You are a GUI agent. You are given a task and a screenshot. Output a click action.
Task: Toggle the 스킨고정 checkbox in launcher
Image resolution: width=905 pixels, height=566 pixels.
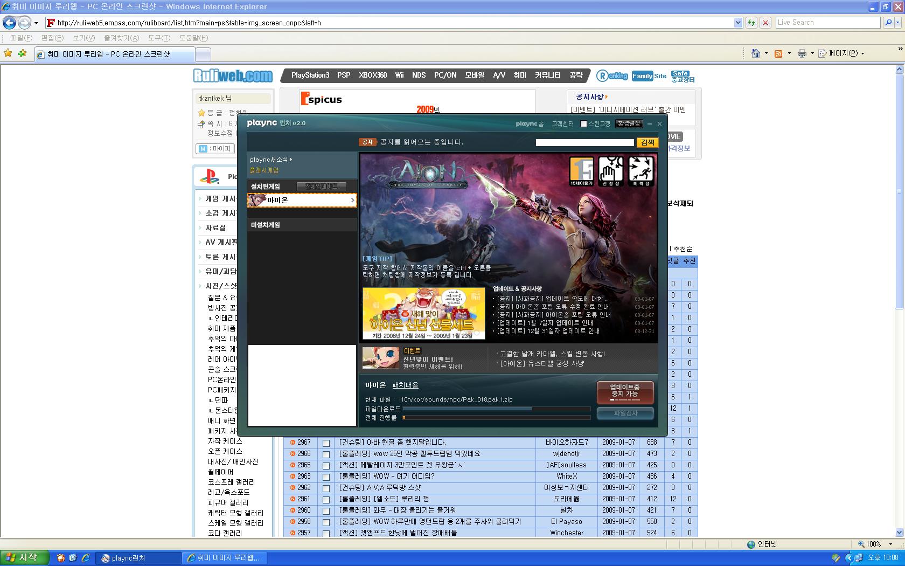[x=583, y=124]
